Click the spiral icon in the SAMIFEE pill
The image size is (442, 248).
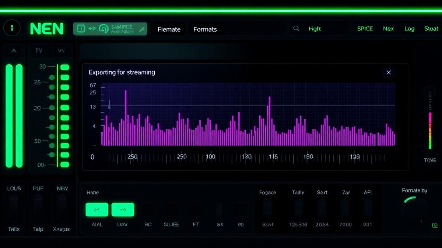pos(104,29)
